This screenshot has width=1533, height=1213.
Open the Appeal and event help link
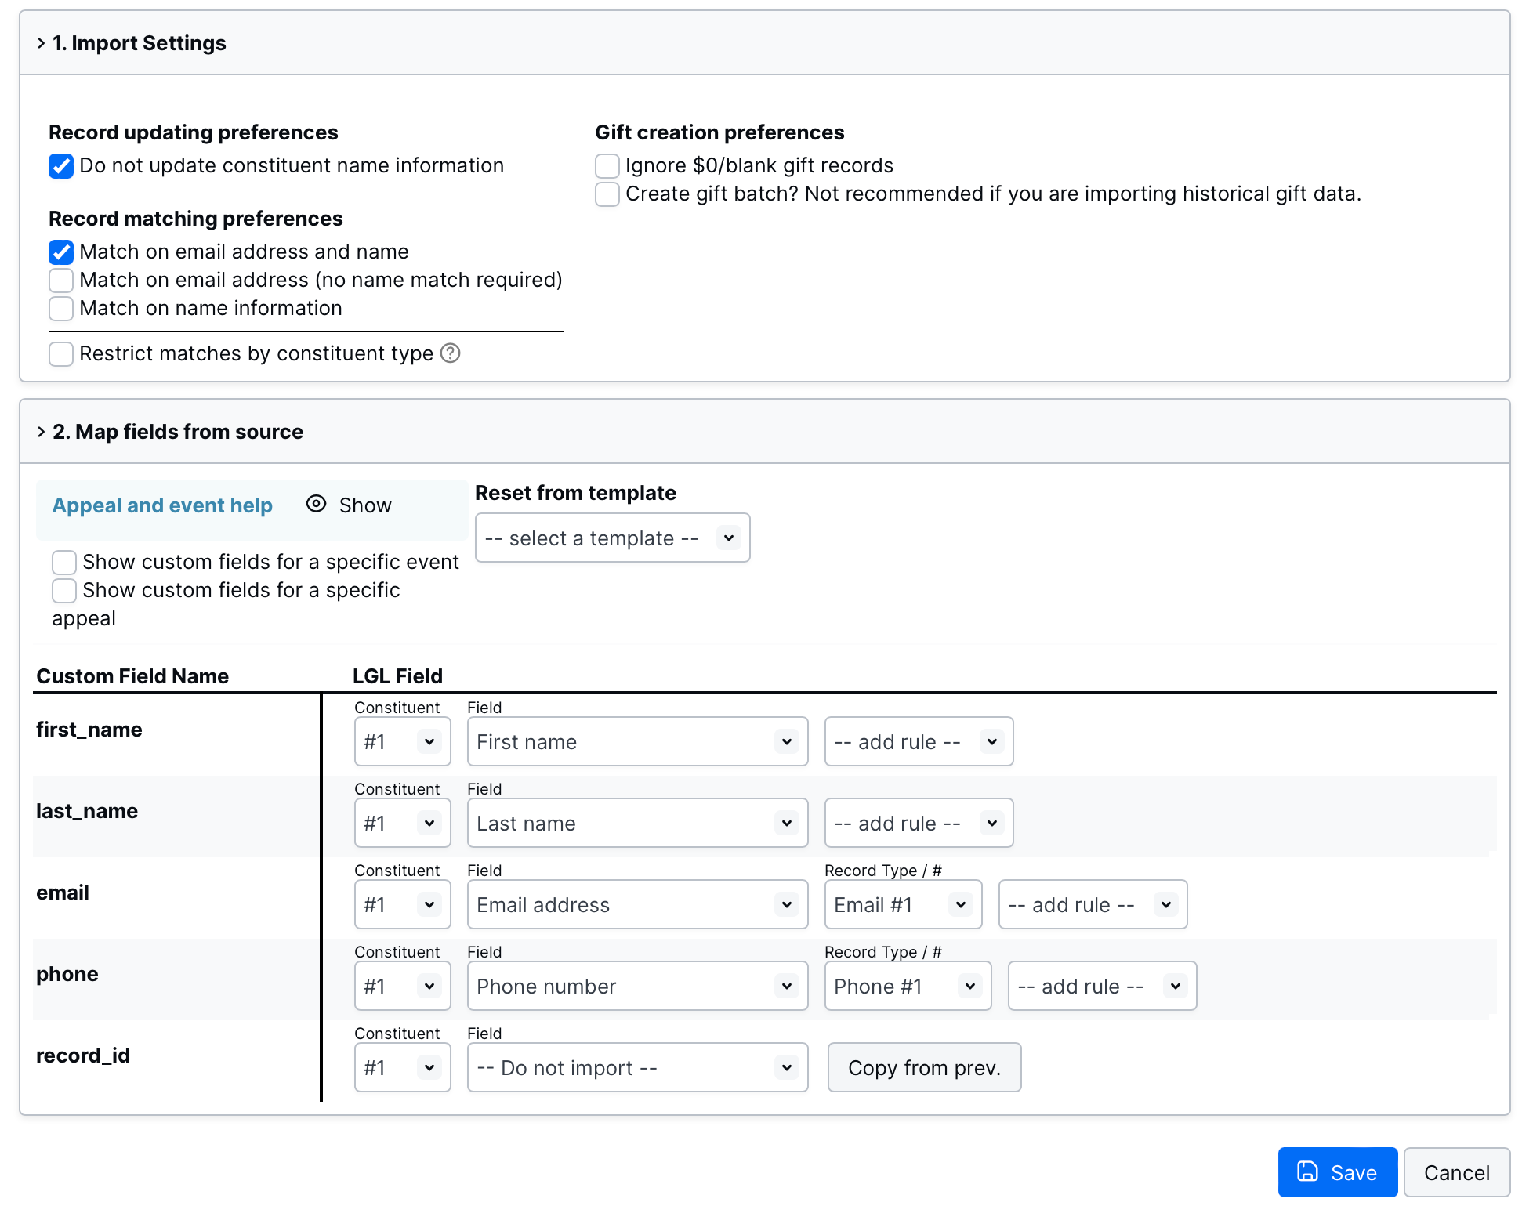click(162, 505)
